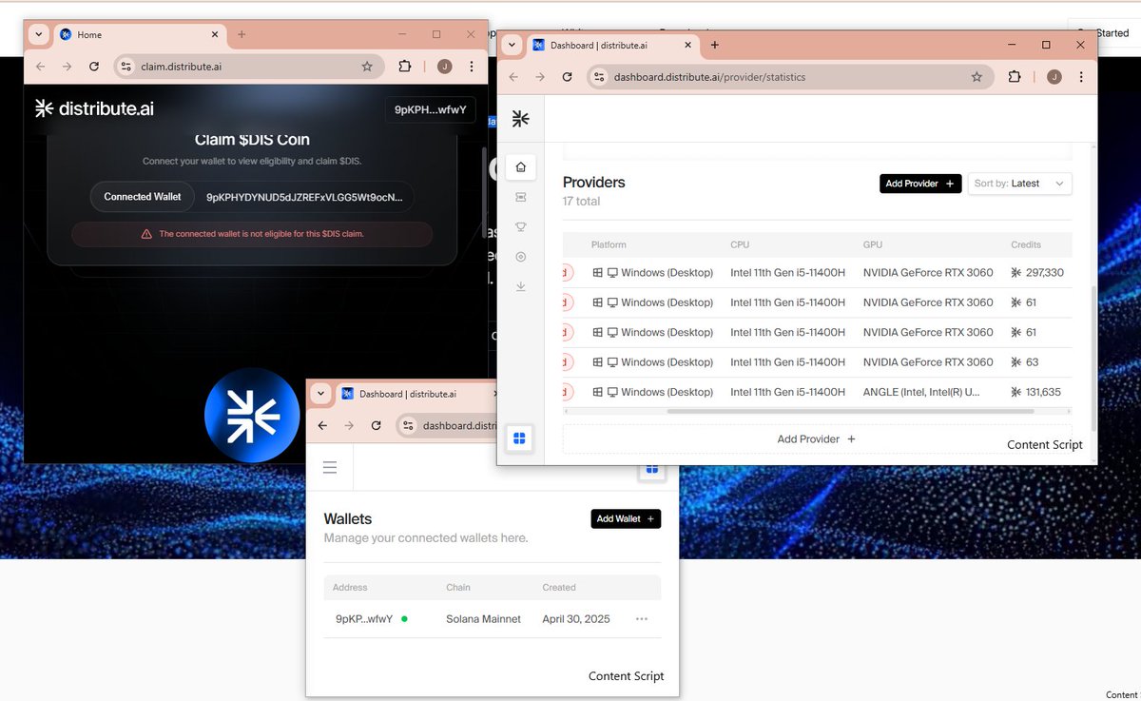1141x701 pixels.
Task: Open target circle icon in sidebar
Action: (x=520, y=256)
